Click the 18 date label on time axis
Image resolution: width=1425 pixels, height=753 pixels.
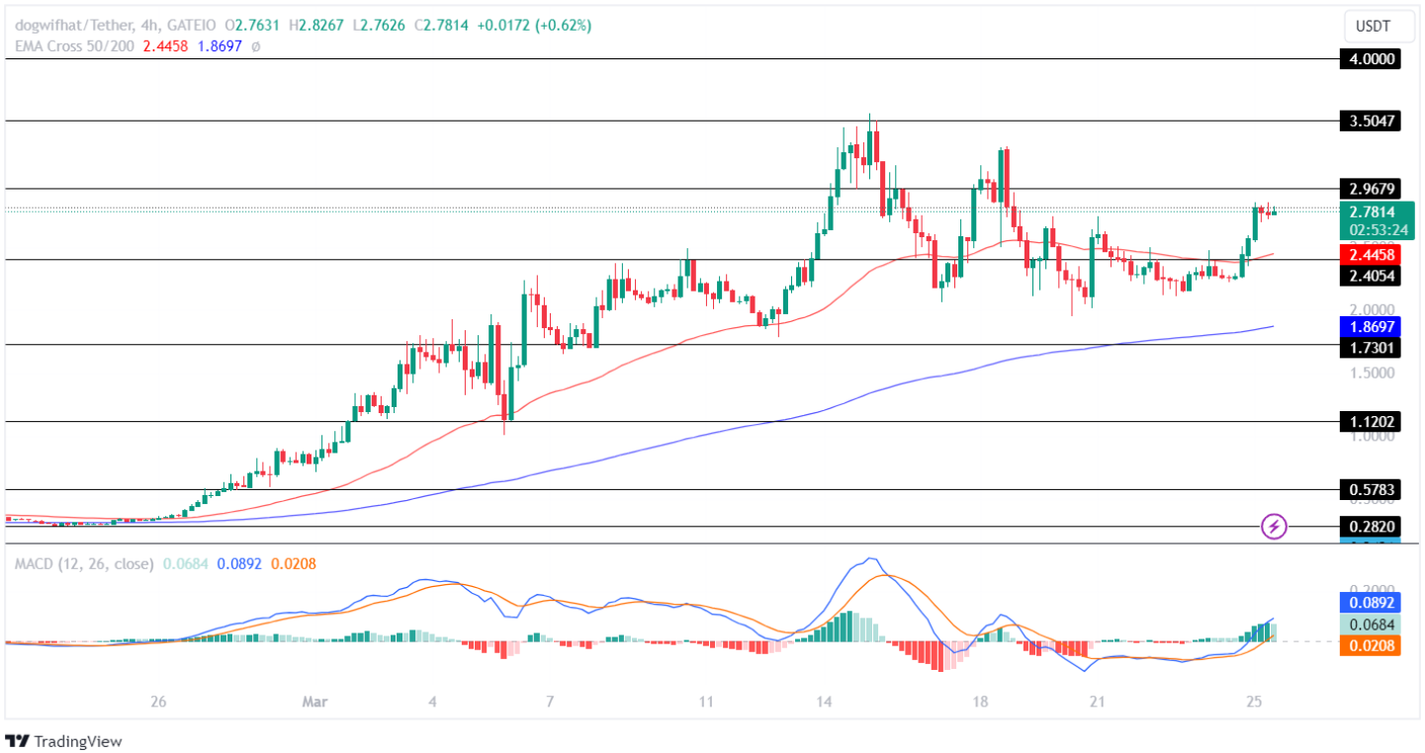980,702
